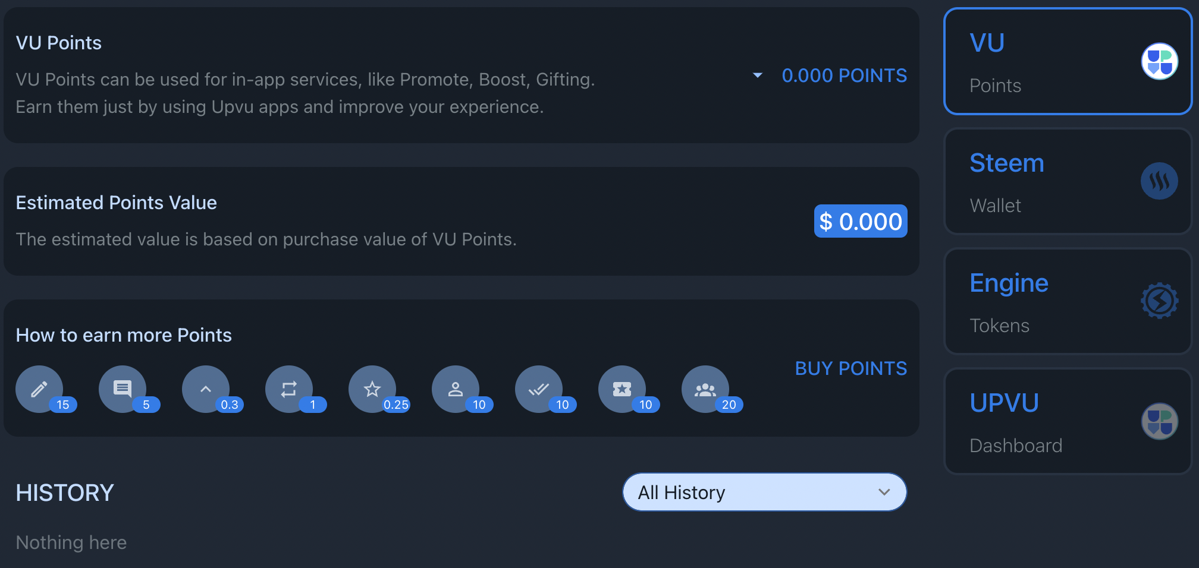Click the reblog arrows icon worth 1 point
Viewport: 1199px width, 568px height.
coord(289,389)
